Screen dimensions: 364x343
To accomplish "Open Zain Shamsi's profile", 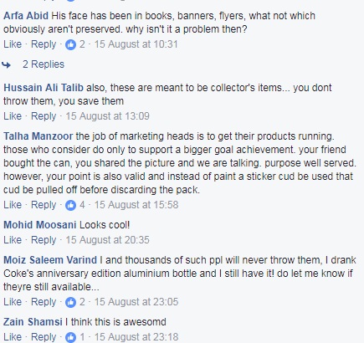I will point(33,322).
